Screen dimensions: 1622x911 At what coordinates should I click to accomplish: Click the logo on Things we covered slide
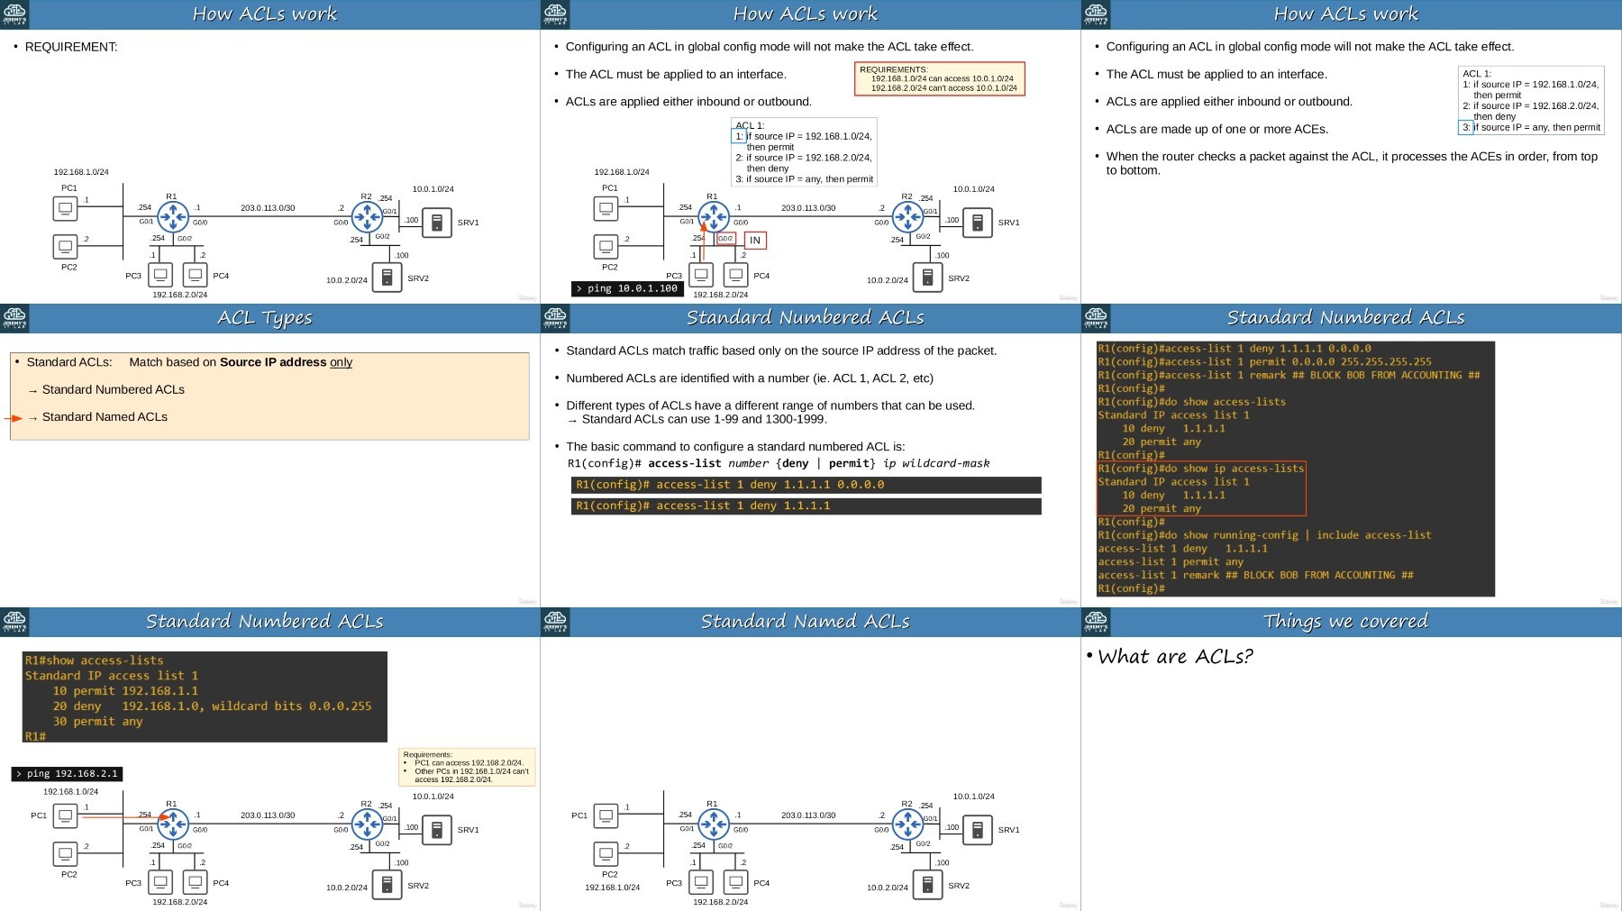(x=1096, y=622)
